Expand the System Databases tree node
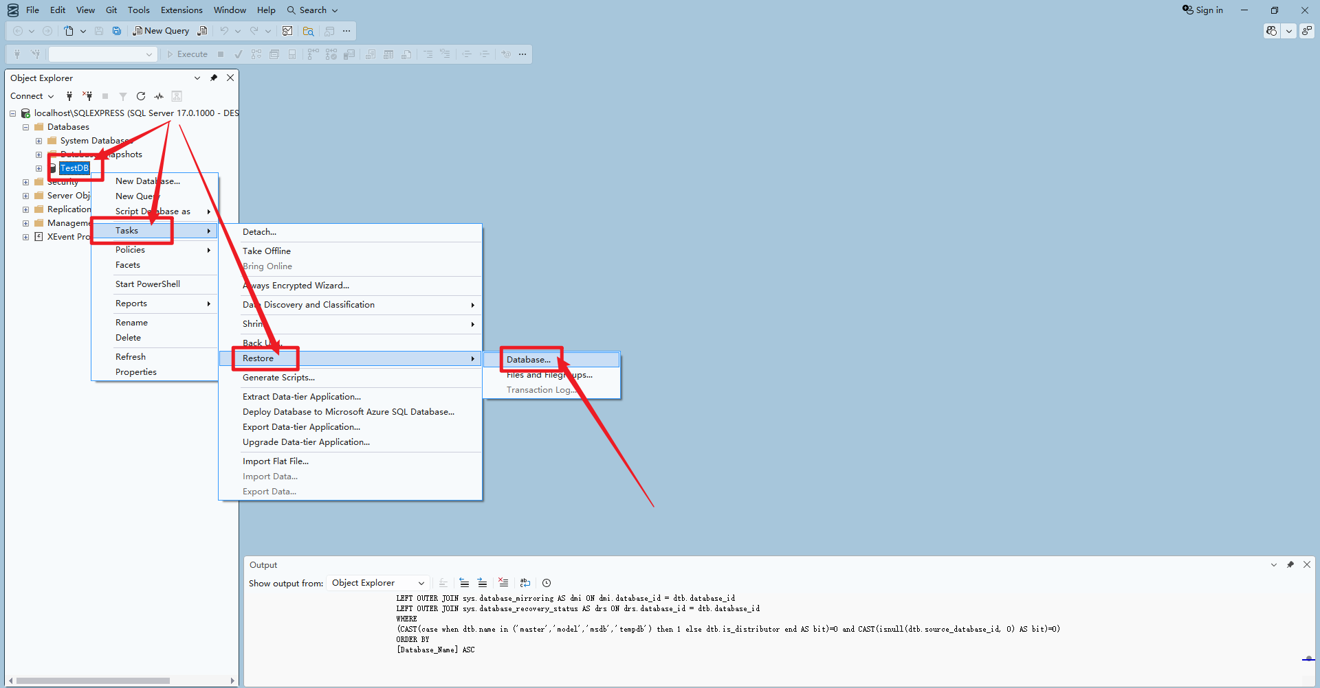This screenshot has width=1320, height=688. click(39, 141)
